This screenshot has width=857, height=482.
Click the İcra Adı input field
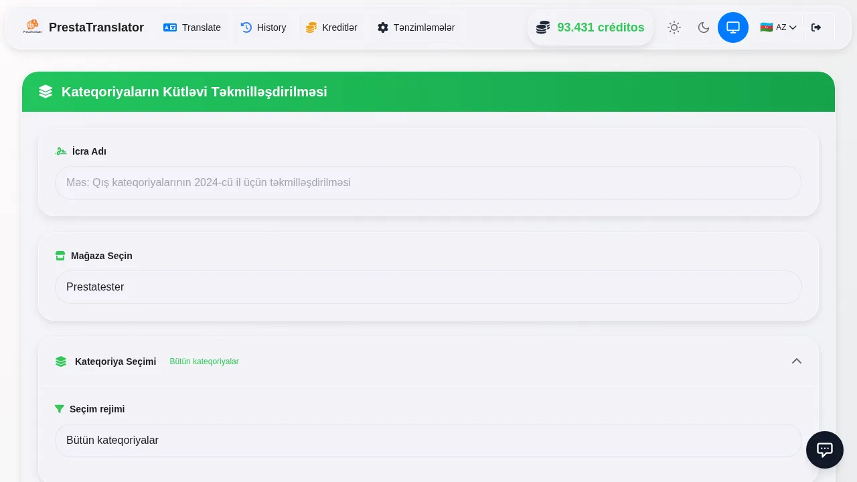[428, 182]
